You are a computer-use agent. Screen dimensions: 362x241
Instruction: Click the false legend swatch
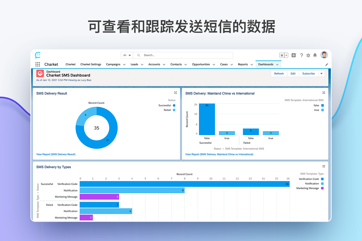[322, 105]
